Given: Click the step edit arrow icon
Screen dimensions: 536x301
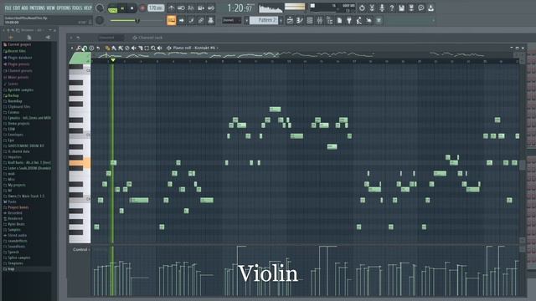Looking at the screenshot, I should [x=181, y=20].
